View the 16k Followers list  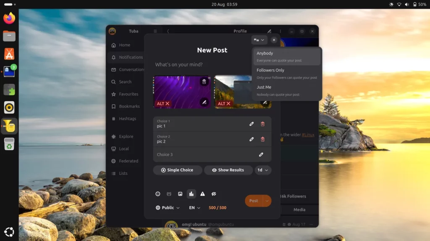coord(293,196)
